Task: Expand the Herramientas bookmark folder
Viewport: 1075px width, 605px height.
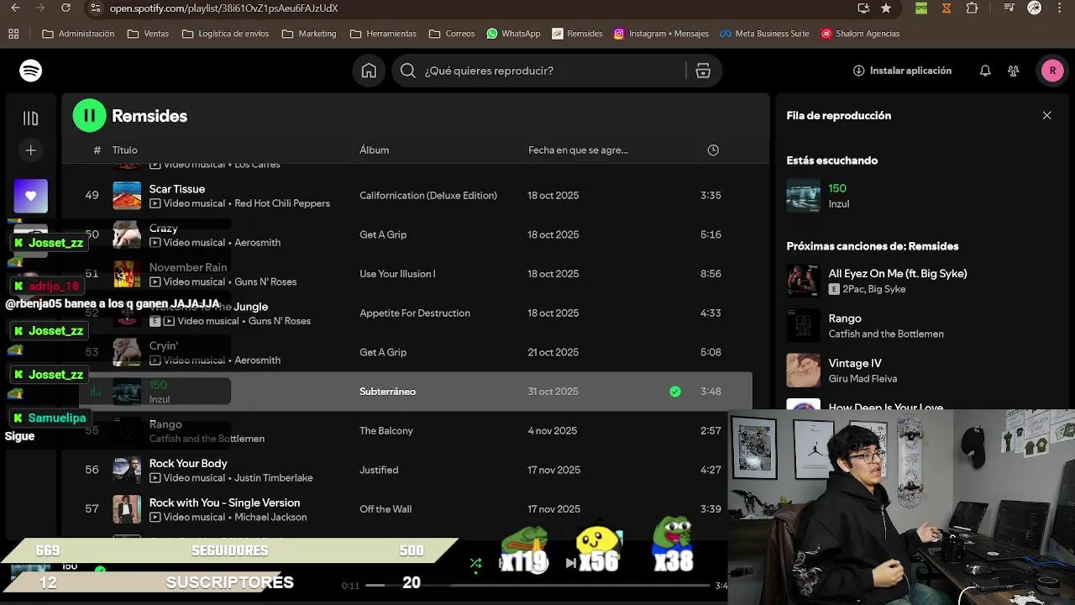Action: 383,34
